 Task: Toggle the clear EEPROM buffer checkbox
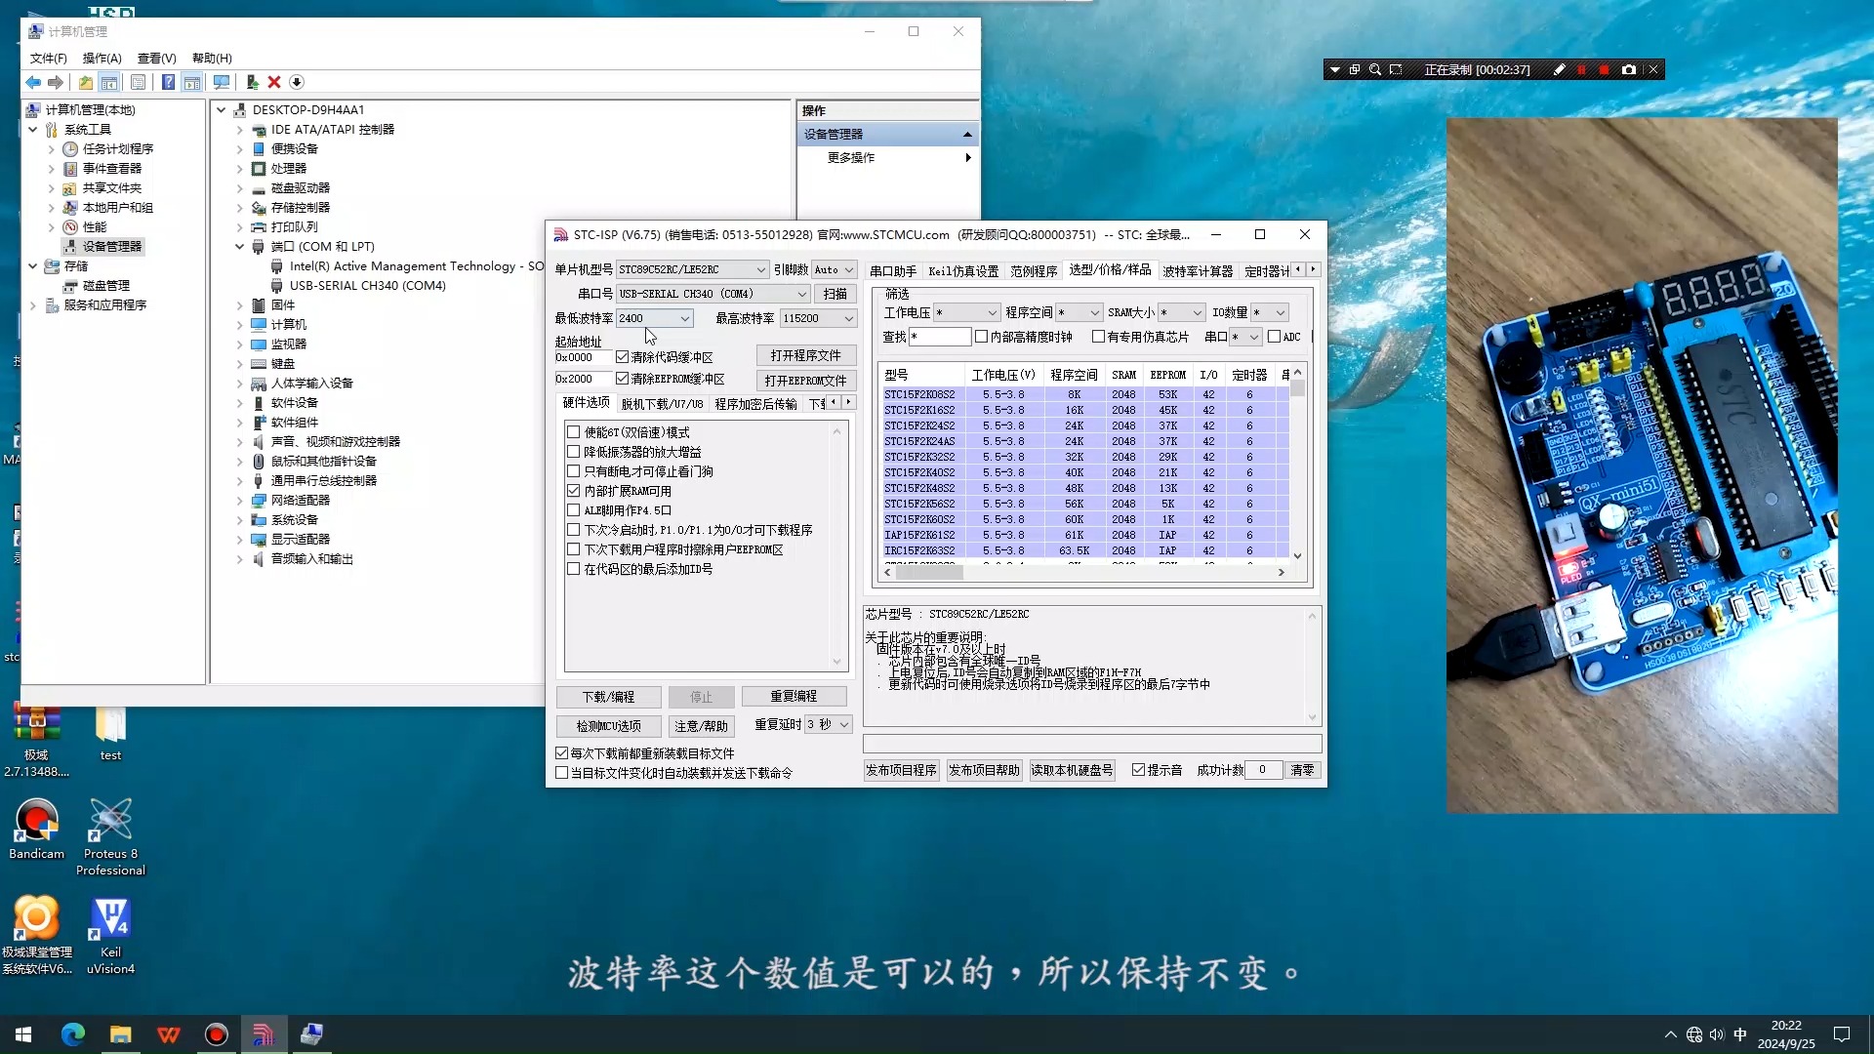click(x=622, y=379)
